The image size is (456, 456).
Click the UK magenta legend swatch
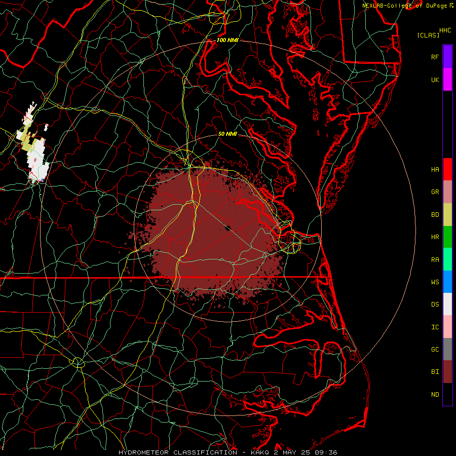pyautogui.click(x=447, y=80)
